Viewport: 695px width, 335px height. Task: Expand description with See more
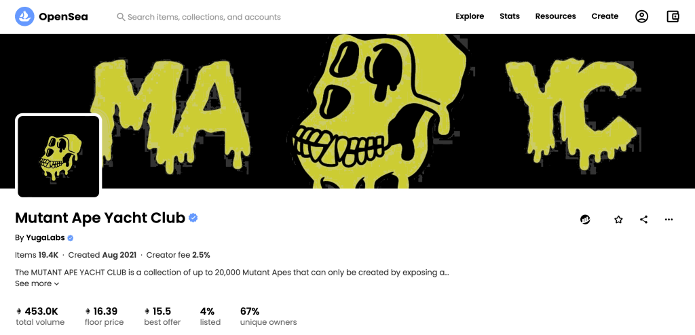[x=37, y=283]
